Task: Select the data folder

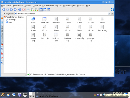Action: [33, 20]
